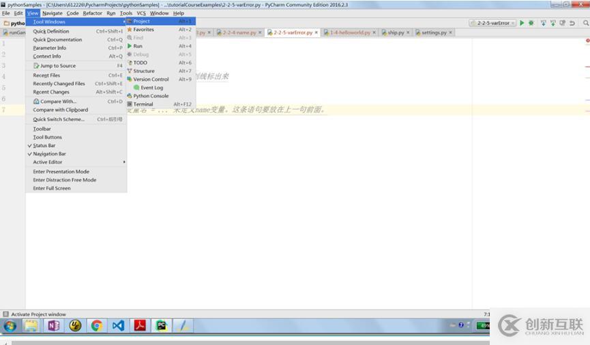This screenshot has width=590, height=345.
Task: Choose Jump to Source item
Action: coord(76,65)
